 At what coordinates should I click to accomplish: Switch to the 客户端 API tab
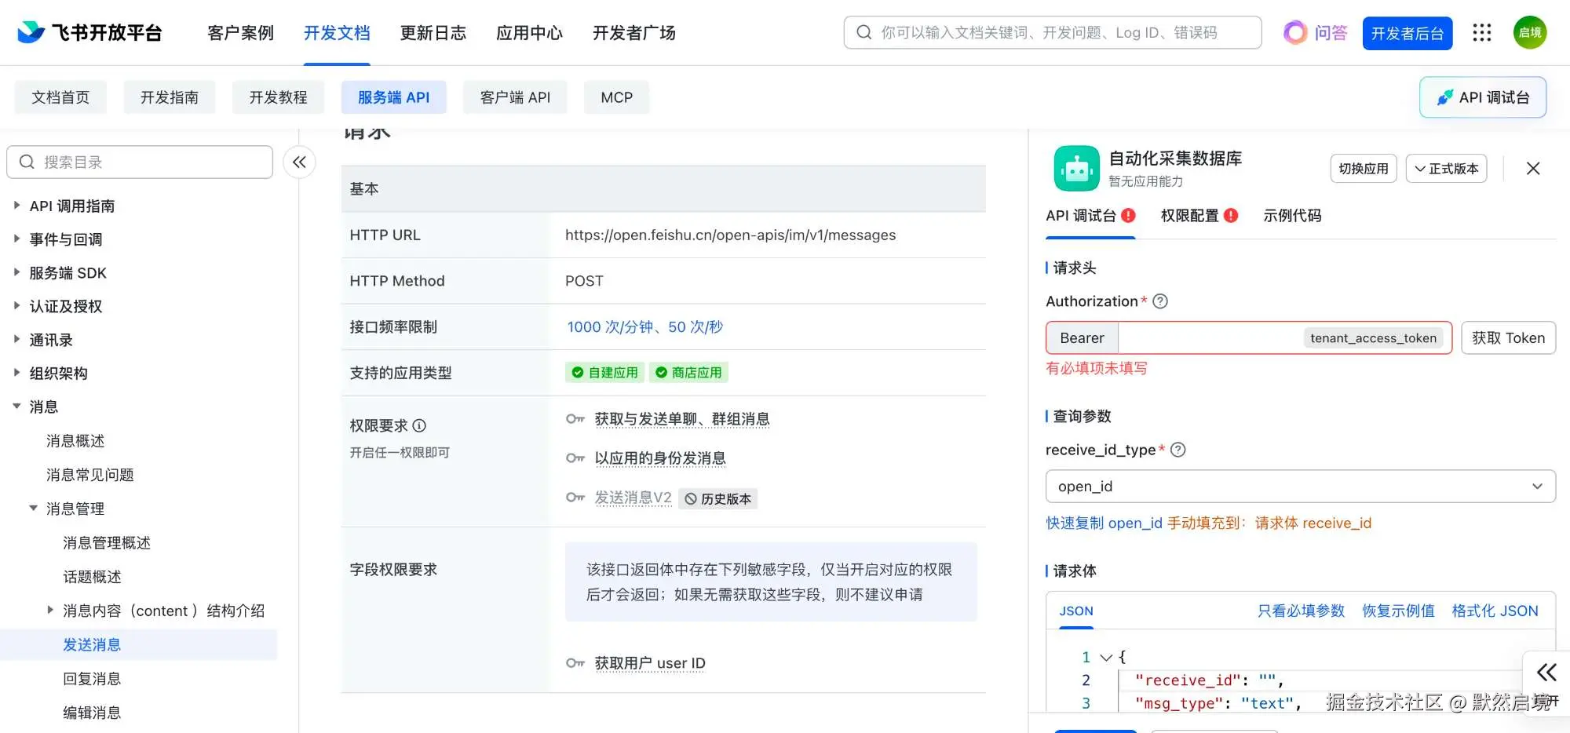[514, 97]
